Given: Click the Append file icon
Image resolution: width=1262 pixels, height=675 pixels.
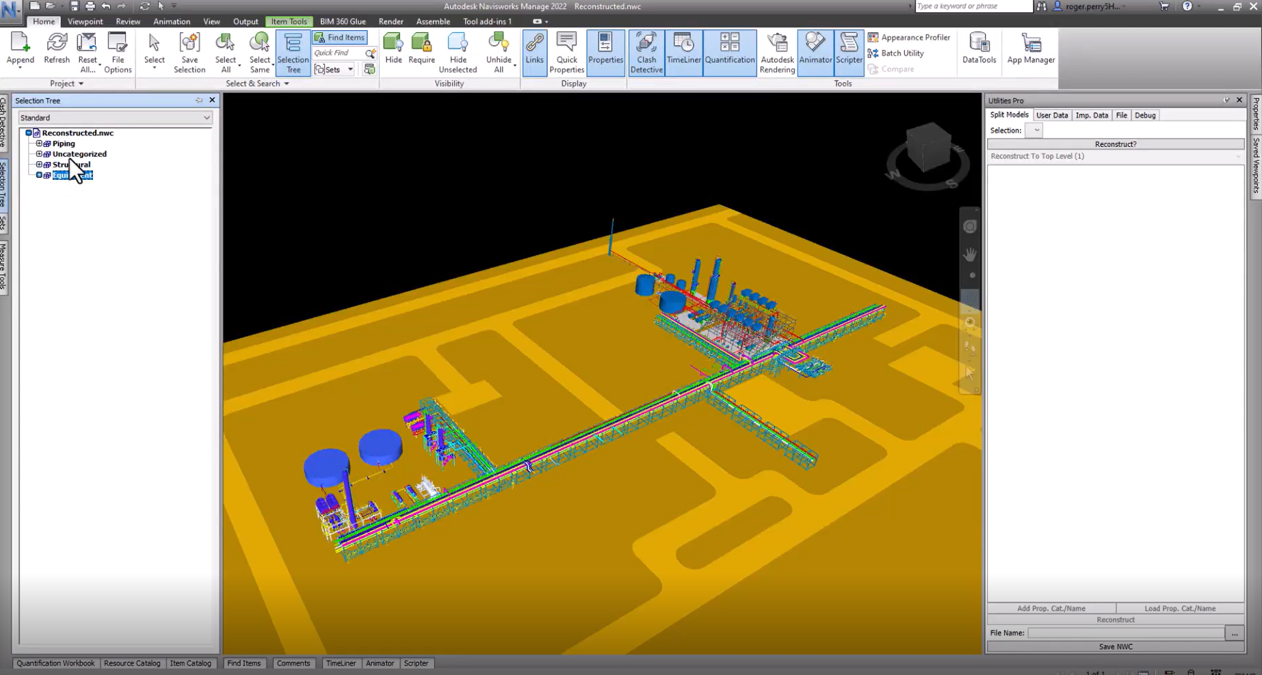Looking at the screenshot, I should [x=20, y=50].
